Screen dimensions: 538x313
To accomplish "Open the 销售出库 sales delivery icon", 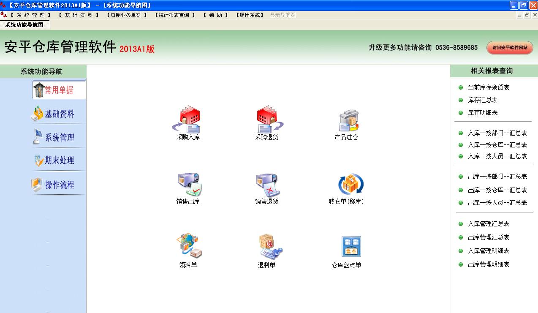I will (x=190, y=184).
